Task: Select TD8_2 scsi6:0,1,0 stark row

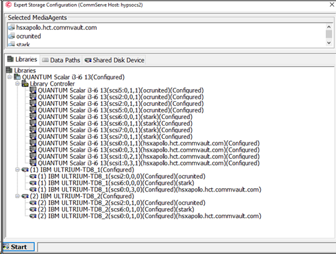Action: (x=116, y=209)
